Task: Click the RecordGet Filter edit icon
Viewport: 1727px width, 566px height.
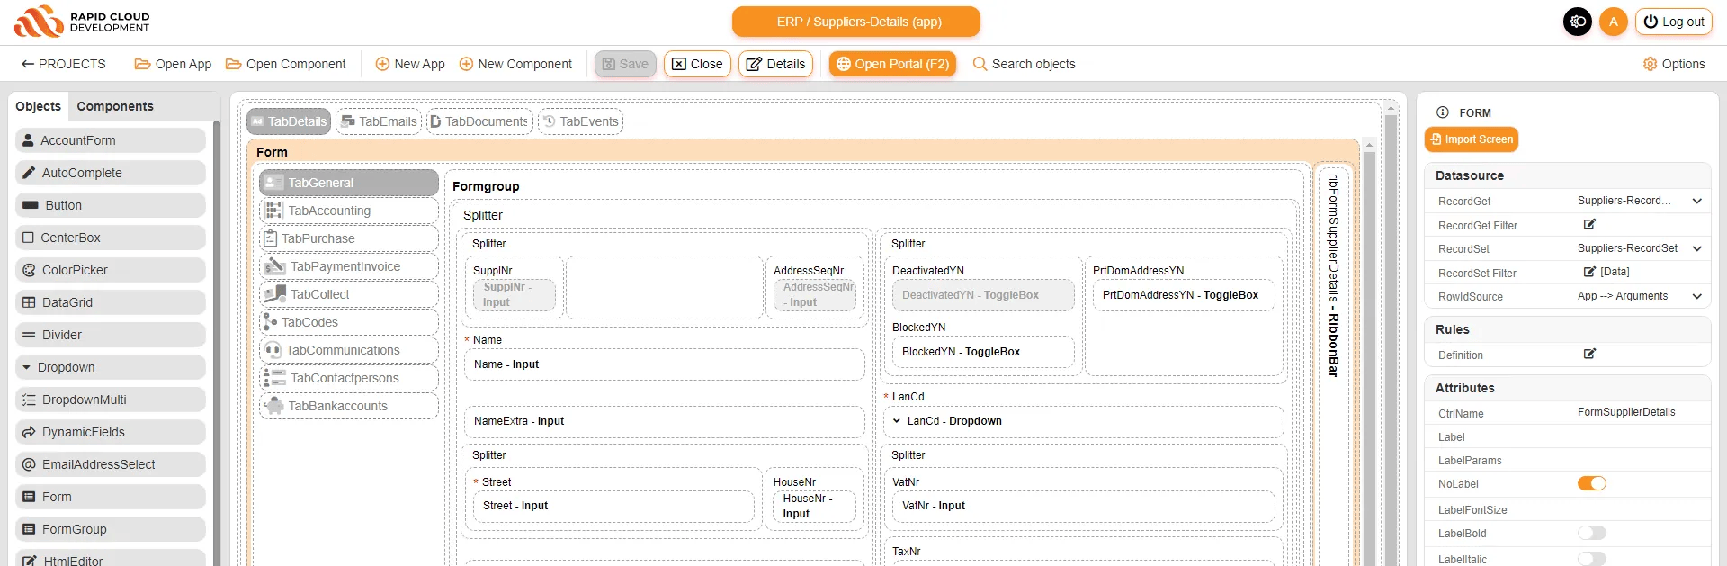Action: pyautogui.click(x=1589, y=224)
